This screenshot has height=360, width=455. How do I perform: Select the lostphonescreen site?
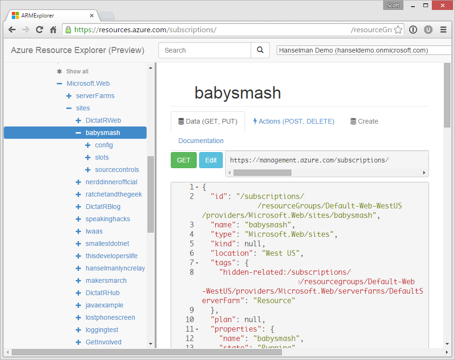click(x=110, y=317)
